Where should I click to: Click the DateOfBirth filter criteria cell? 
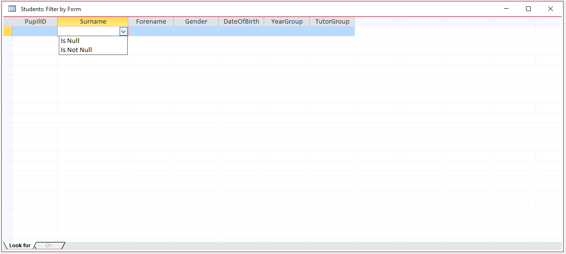click(242, 31)
